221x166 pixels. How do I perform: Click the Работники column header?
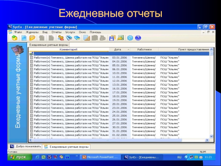coord(145,49)
